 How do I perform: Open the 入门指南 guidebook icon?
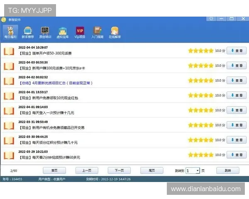98,32
